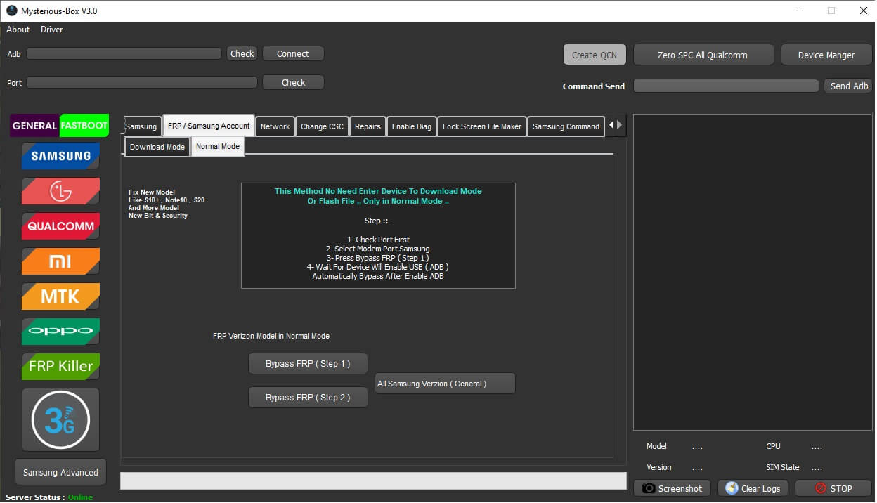Select the FRP Killer tool
Screen dimensions: 877x503
coord(60,366)
